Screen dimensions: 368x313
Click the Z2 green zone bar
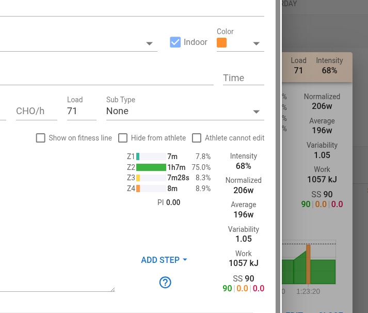[x=151, y=167]
